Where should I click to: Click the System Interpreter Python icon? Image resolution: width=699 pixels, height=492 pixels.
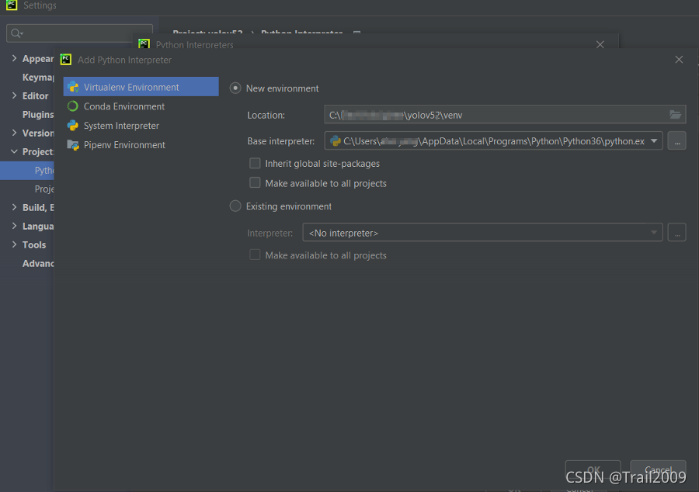click(73, 126)
